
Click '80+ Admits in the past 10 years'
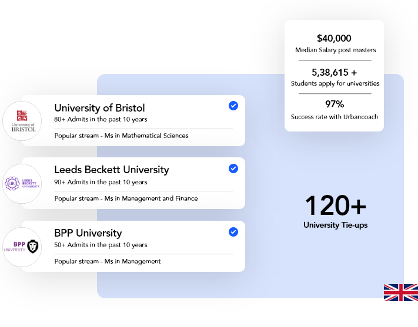[101, 119]
